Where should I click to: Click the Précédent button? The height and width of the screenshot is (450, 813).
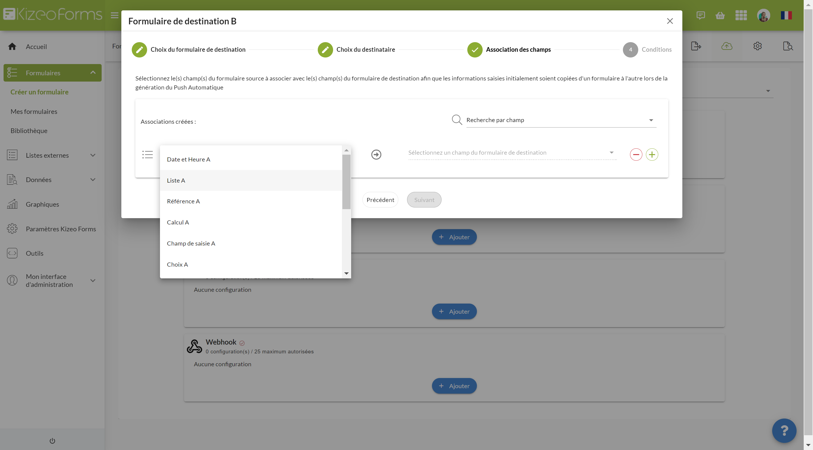[x=380, y=200]
